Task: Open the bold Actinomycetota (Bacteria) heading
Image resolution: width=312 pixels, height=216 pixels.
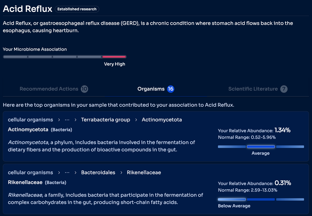Action: point(28,129)
